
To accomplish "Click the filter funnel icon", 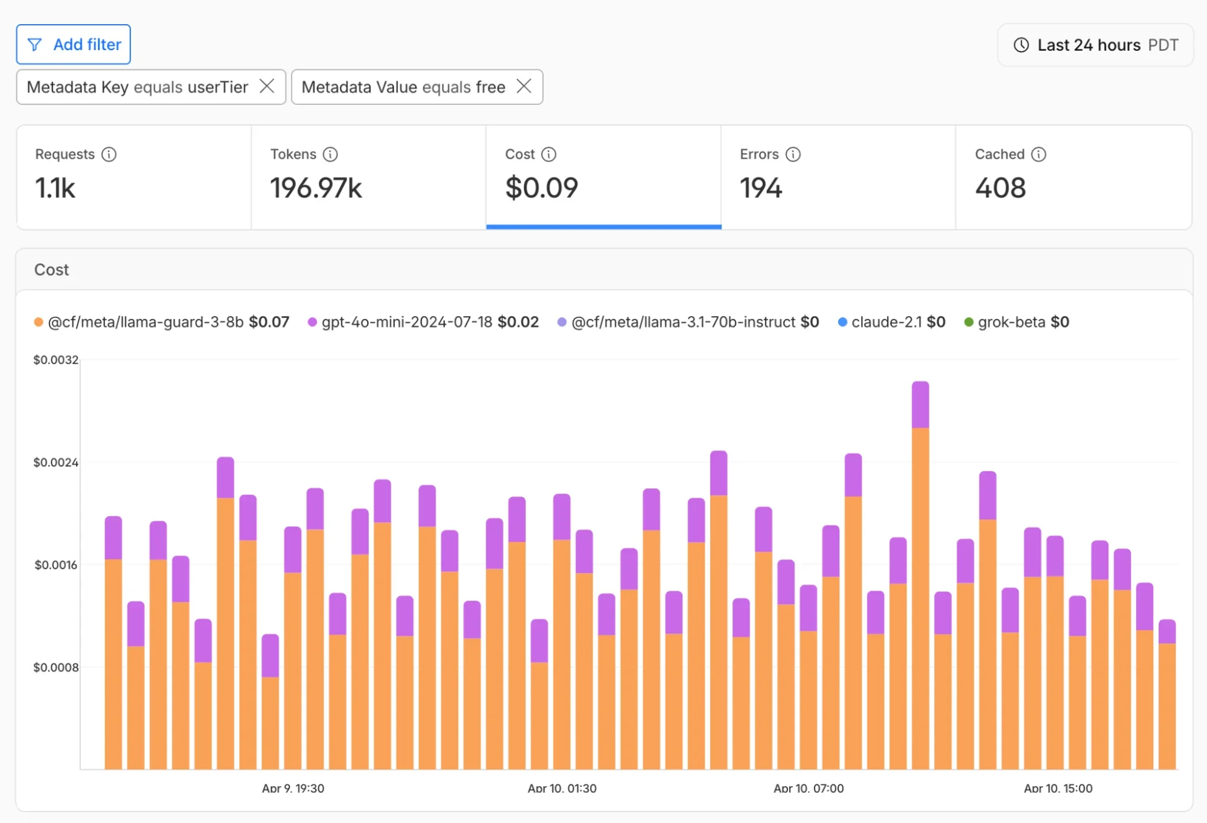I will pyautogui.click(x=36, y=43).
